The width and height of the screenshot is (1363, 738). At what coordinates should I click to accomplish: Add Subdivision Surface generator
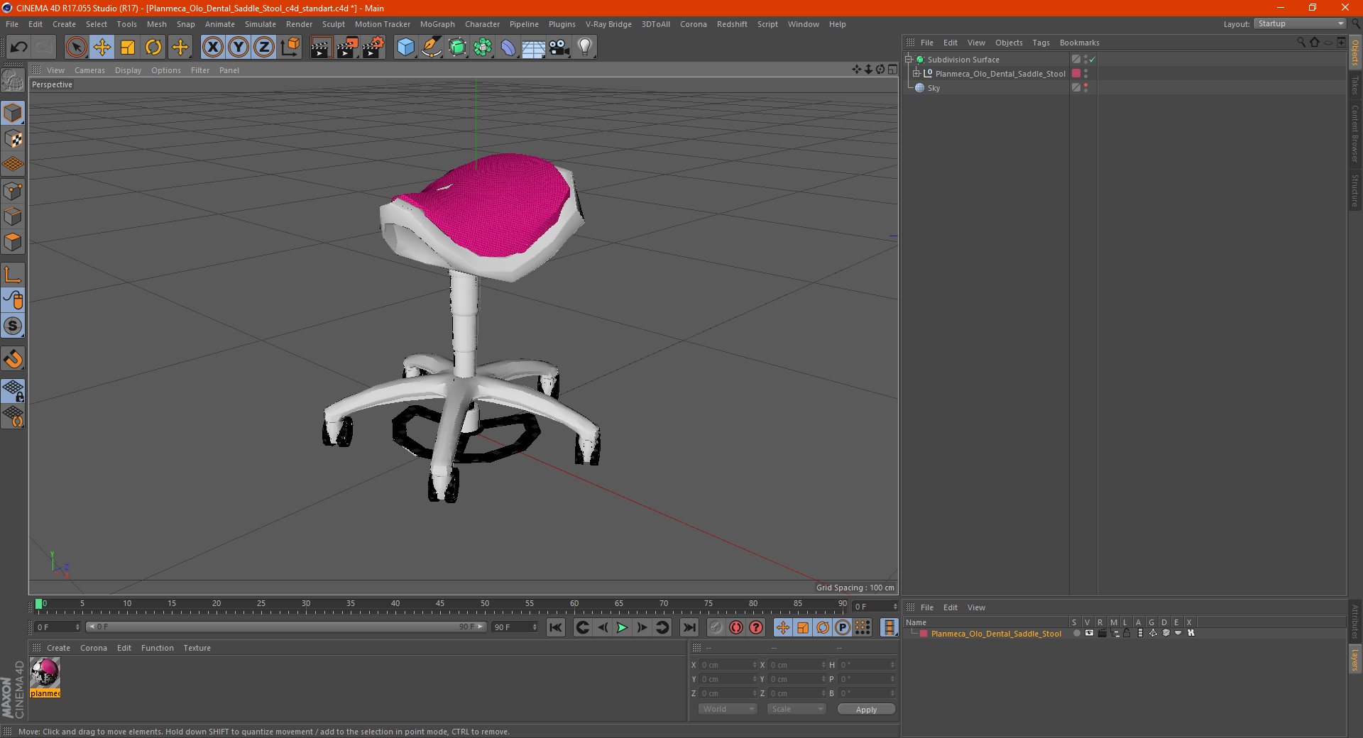tap(457, 48)
